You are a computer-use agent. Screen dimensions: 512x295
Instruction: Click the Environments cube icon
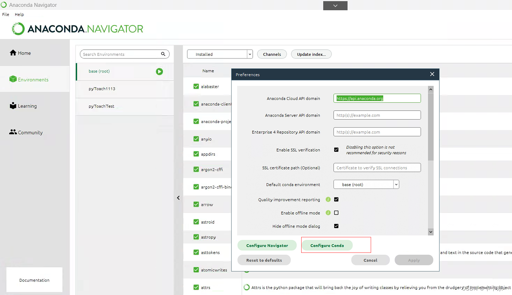13,79
